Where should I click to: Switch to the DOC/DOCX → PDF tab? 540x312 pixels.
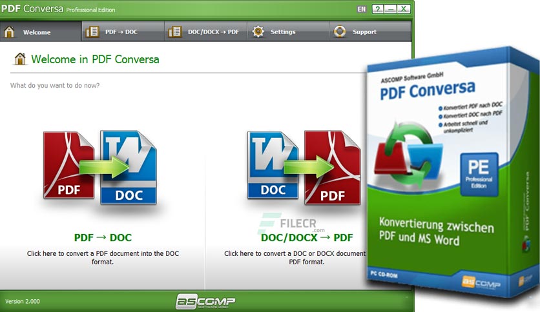205,32
